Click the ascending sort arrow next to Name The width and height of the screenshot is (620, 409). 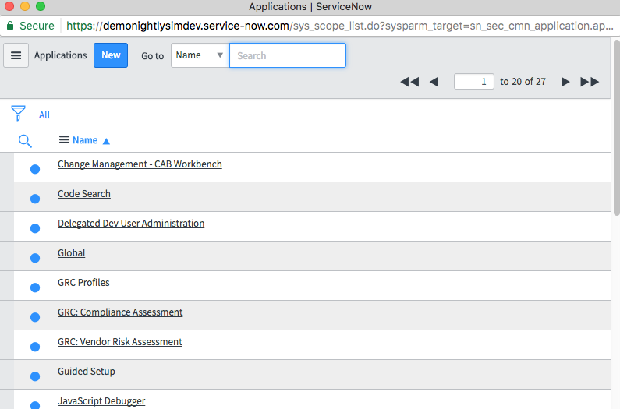(106, 141)
